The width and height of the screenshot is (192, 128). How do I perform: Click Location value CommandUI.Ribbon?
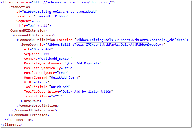pyautogui.click(x=51, y=16)
